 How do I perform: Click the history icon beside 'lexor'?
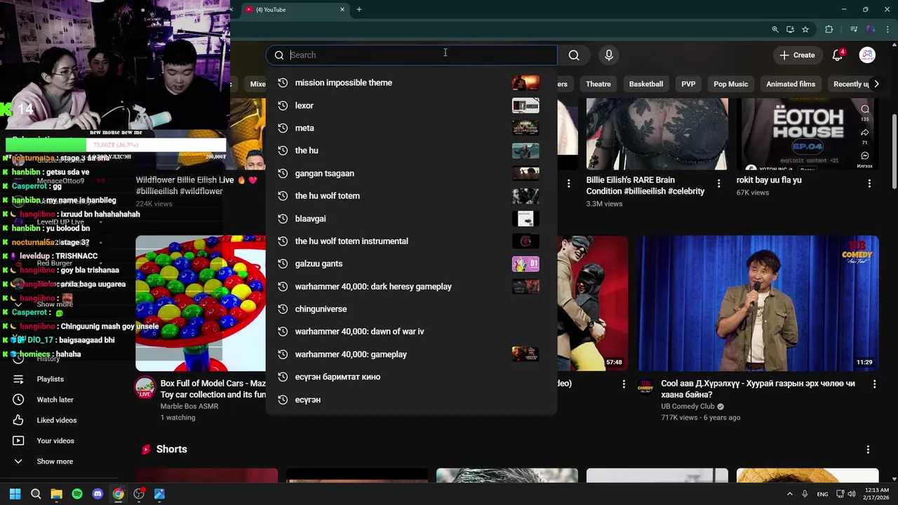[x=283, y=105]
